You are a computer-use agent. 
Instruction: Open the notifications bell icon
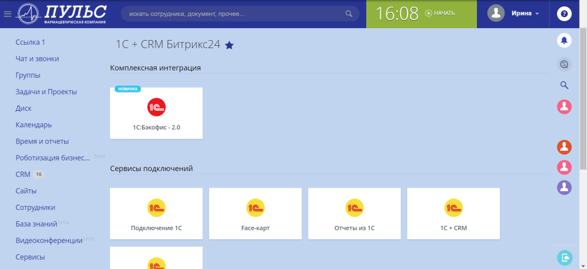point(564,41)
